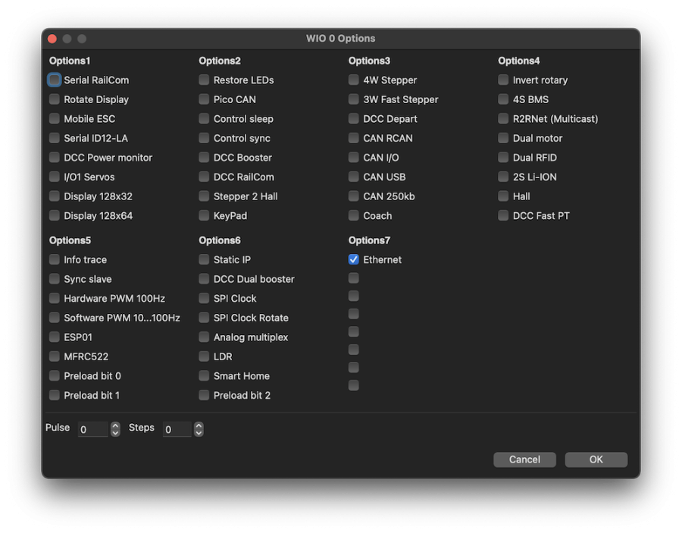Enable the Info trace checkbox
Screen dimensions: 682x533
click(55, 259)
